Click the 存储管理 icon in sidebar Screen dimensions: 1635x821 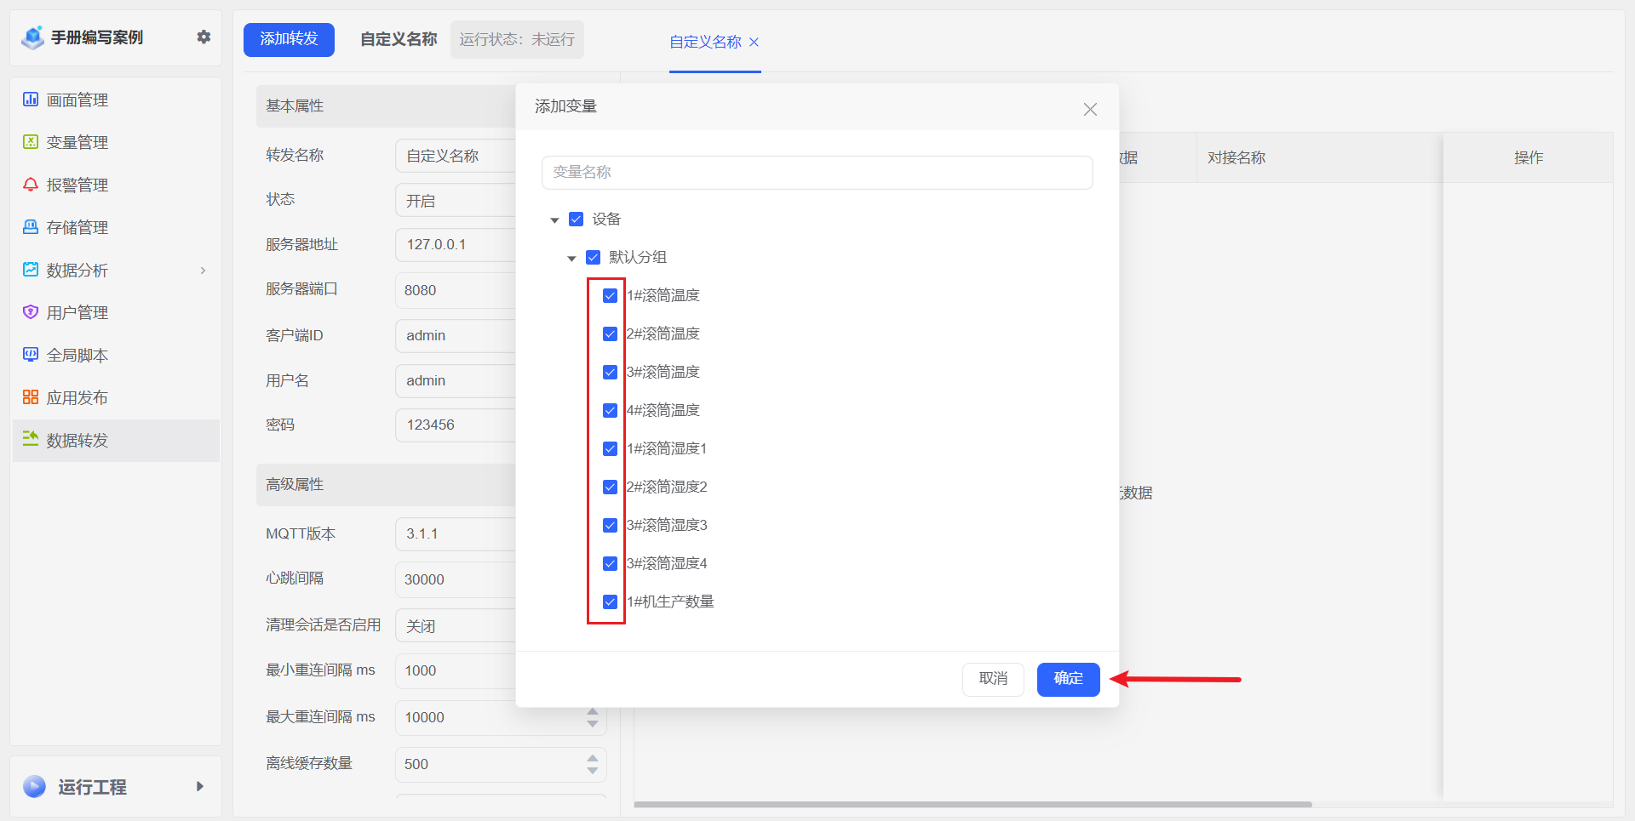coord(31,227)
